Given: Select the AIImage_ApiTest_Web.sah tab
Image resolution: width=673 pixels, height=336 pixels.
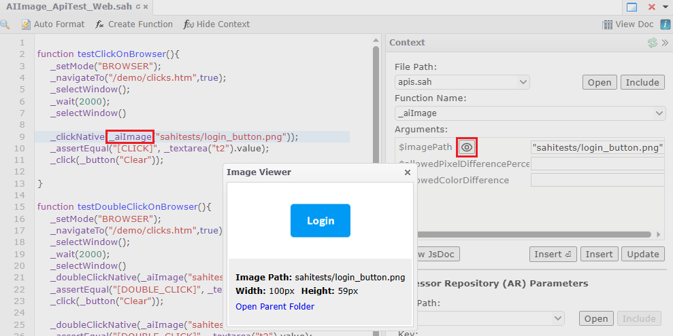Looking at the screenshot, I should coord(68,7).
